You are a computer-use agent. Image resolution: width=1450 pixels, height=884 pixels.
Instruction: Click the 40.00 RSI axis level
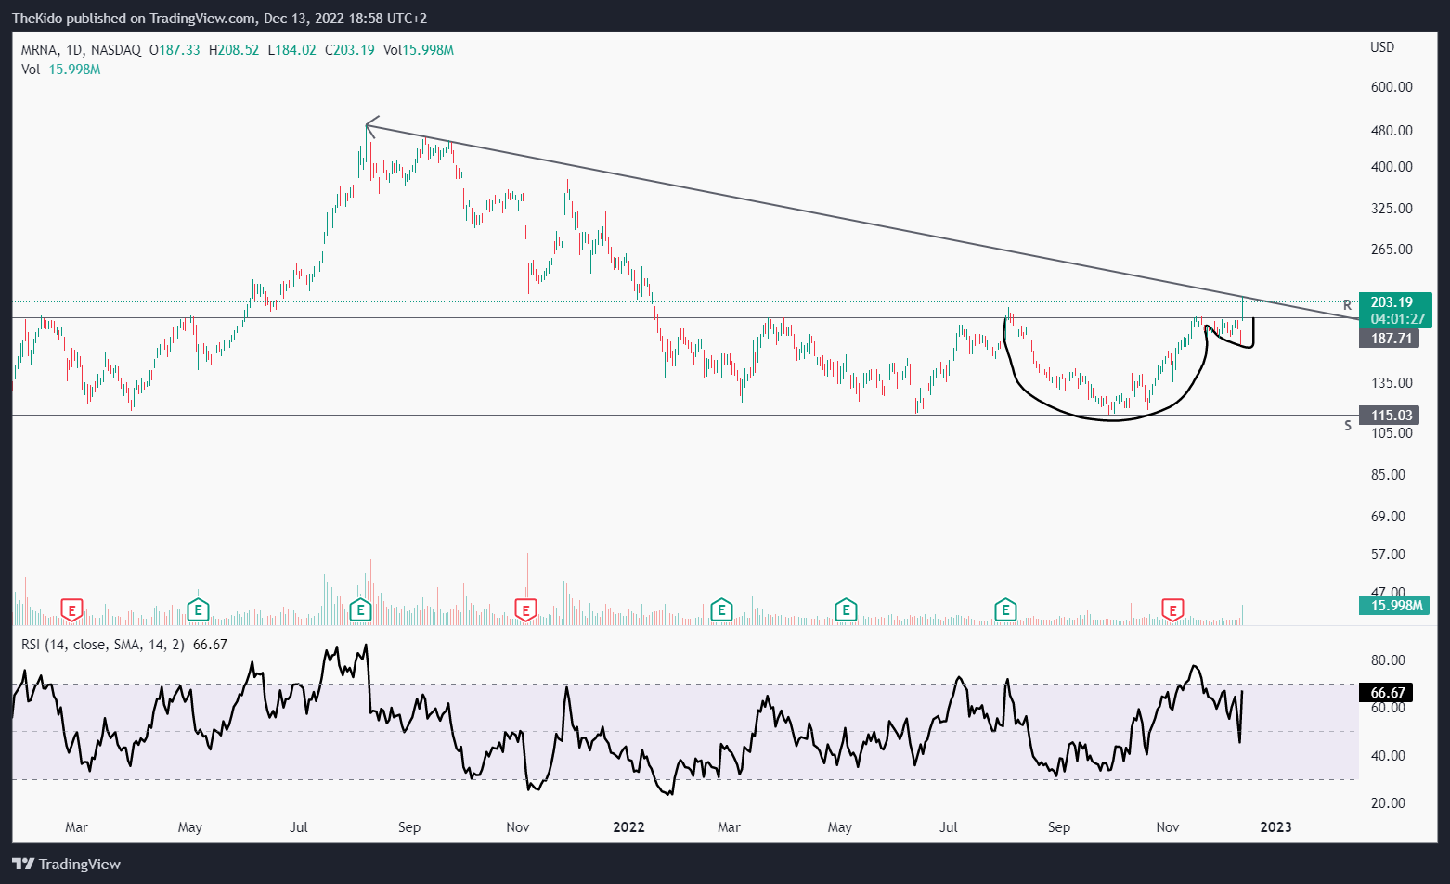point(1388,756)
